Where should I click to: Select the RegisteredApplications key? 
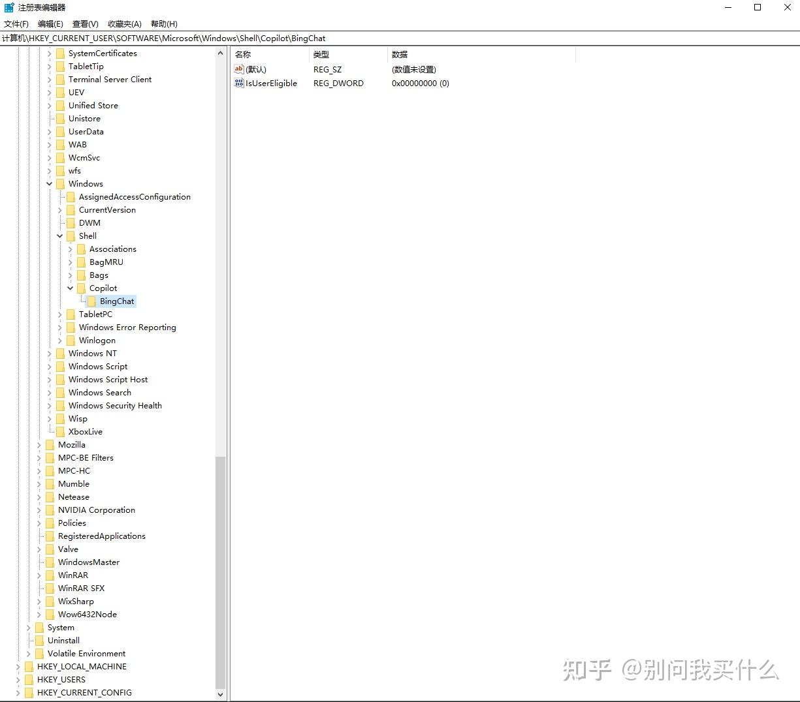(102, 536)
